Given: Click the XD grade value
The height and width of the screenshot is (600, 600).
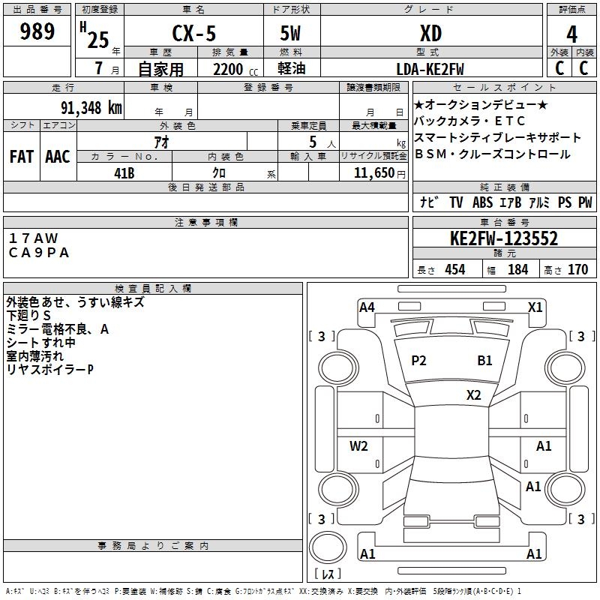Looking at the screenshot, I should 430,34.
